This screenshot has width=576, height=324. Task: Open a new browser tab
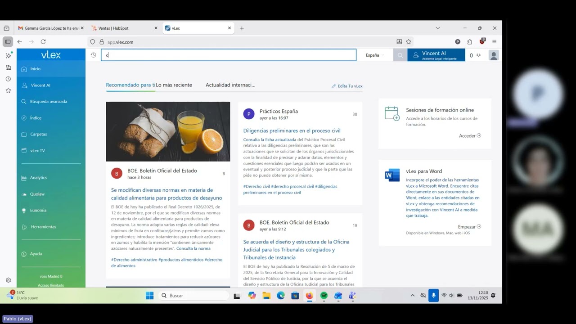[x=242, y=28]
